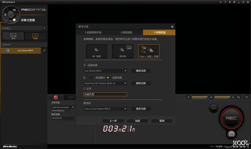Open the audio mixer settings icon
This screenshot has height=149, width=251.
click(x=239, y=97)
